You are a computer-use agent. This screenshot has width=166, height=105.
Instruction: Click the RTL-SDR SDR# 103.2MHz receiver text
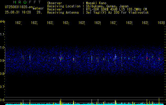[116, 9]
